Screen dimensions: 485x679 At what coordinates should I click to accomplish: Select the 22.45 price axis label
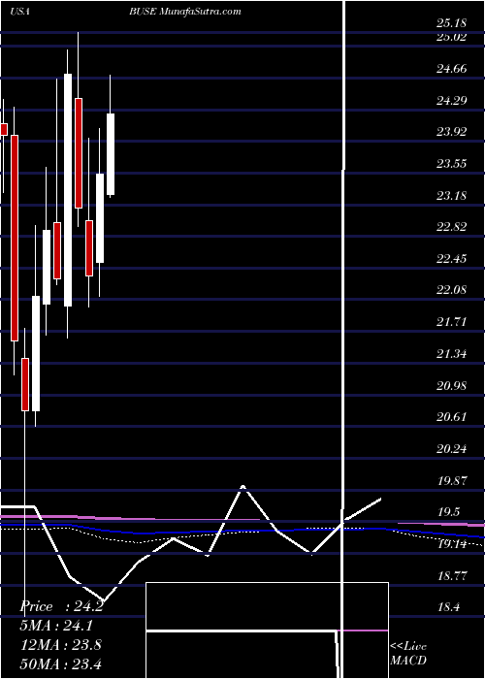pos(451,259)
